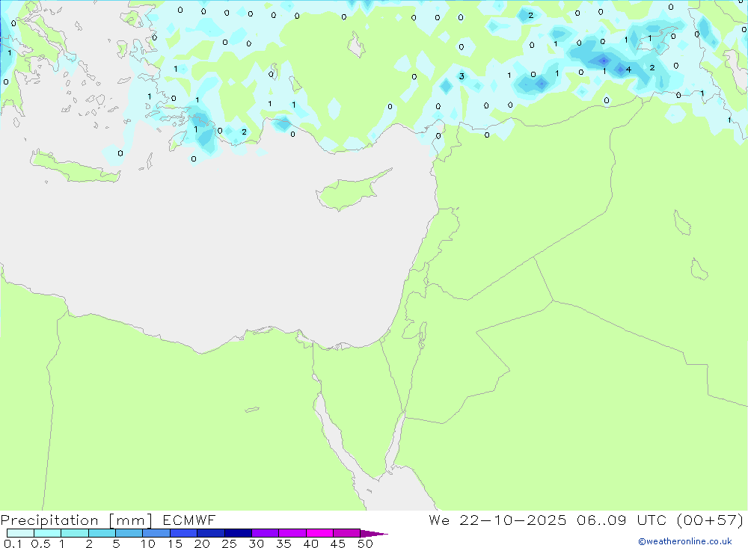Select the 45–50 mm legend swatch
The image size is (748, 548).
pos(347,533)
